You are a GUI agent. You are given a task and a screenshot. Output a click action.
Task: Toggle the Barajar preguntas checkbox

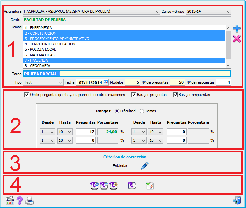coord(134,95)
